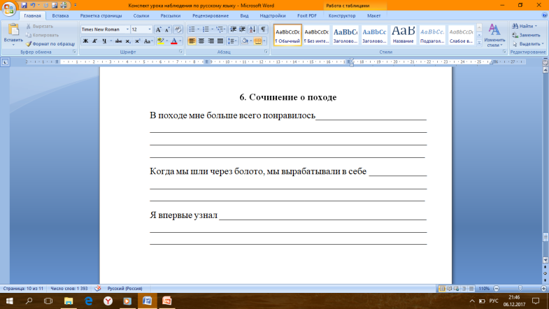The image size is (549, 309).
Task: Open Microsoft Edge from taskbar
Action: point(88,301)
